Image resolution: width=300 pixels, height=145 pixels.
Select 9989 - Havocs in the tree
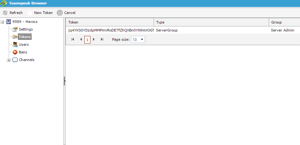tap(25, 22)
